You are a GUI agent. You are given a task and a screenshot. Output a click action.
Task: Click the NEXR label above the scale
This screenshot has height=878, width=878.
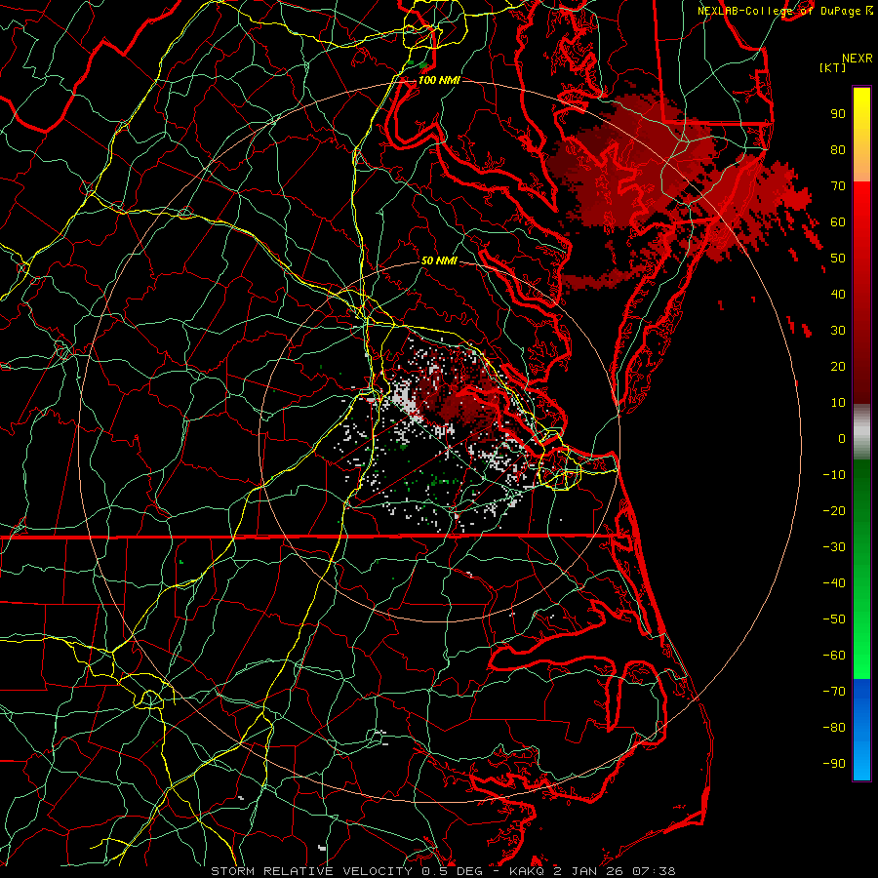[858, 59]
